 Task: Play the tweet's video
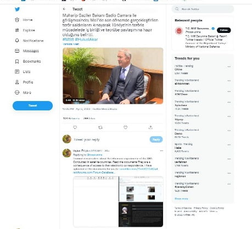click(x=113, y=76)
